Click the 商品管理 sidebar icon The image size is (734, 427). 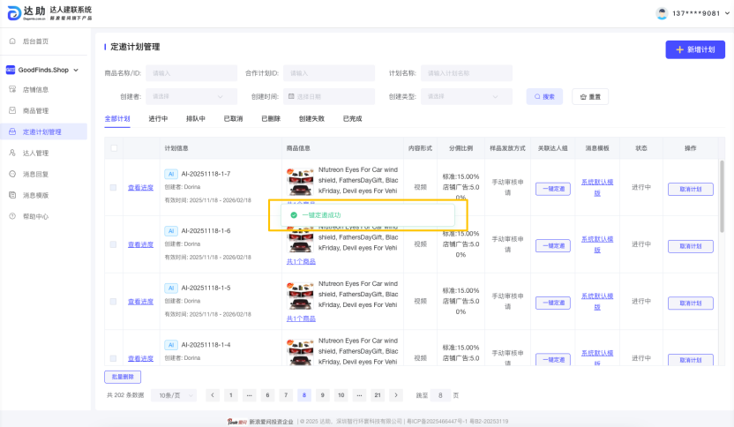point(12,110)
